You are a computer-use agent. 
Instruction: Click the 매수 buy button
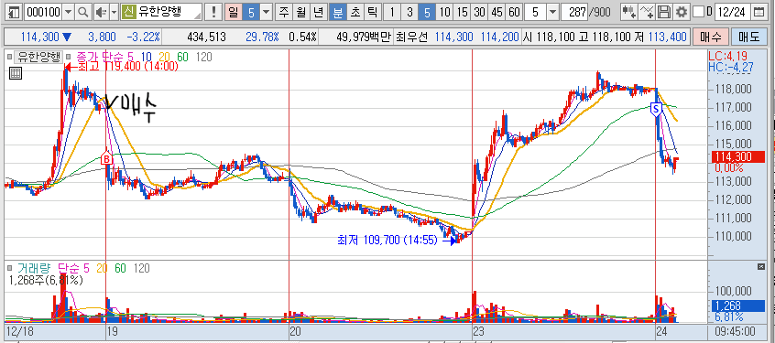tap(710, 37)
